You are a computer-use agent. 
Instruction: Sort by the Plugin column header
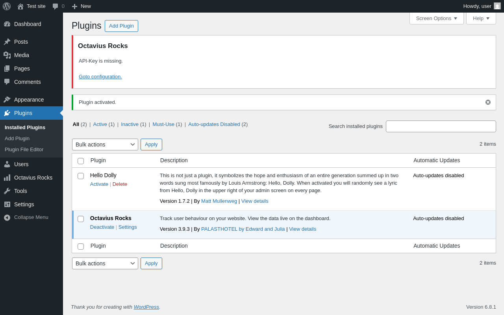[x=98, y=160]
